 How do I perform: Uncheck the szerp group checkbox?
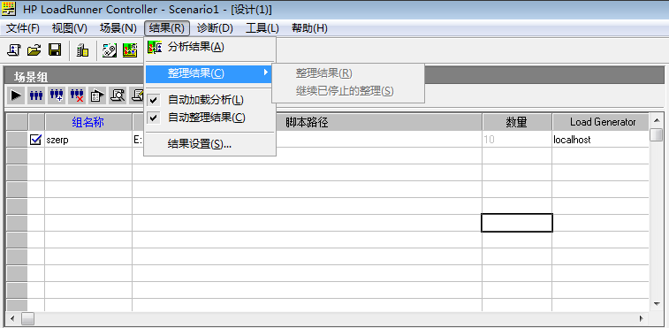[x=36, y=139]
